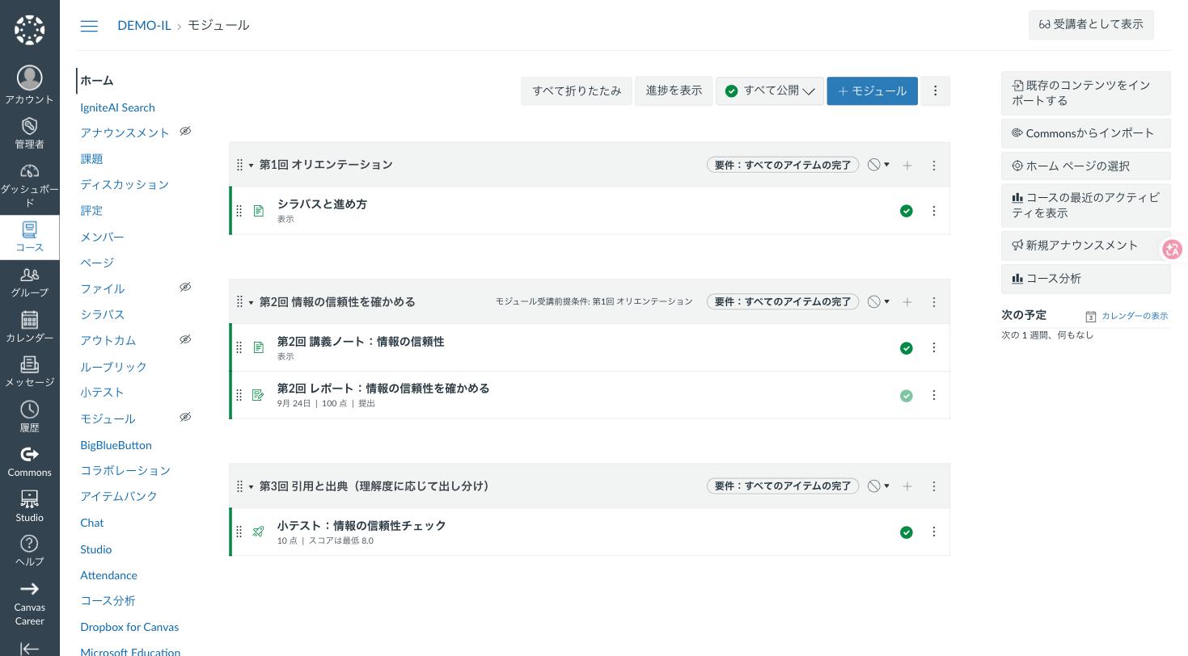Click the コース分析 sidebar button

(x=1085, y=279)
